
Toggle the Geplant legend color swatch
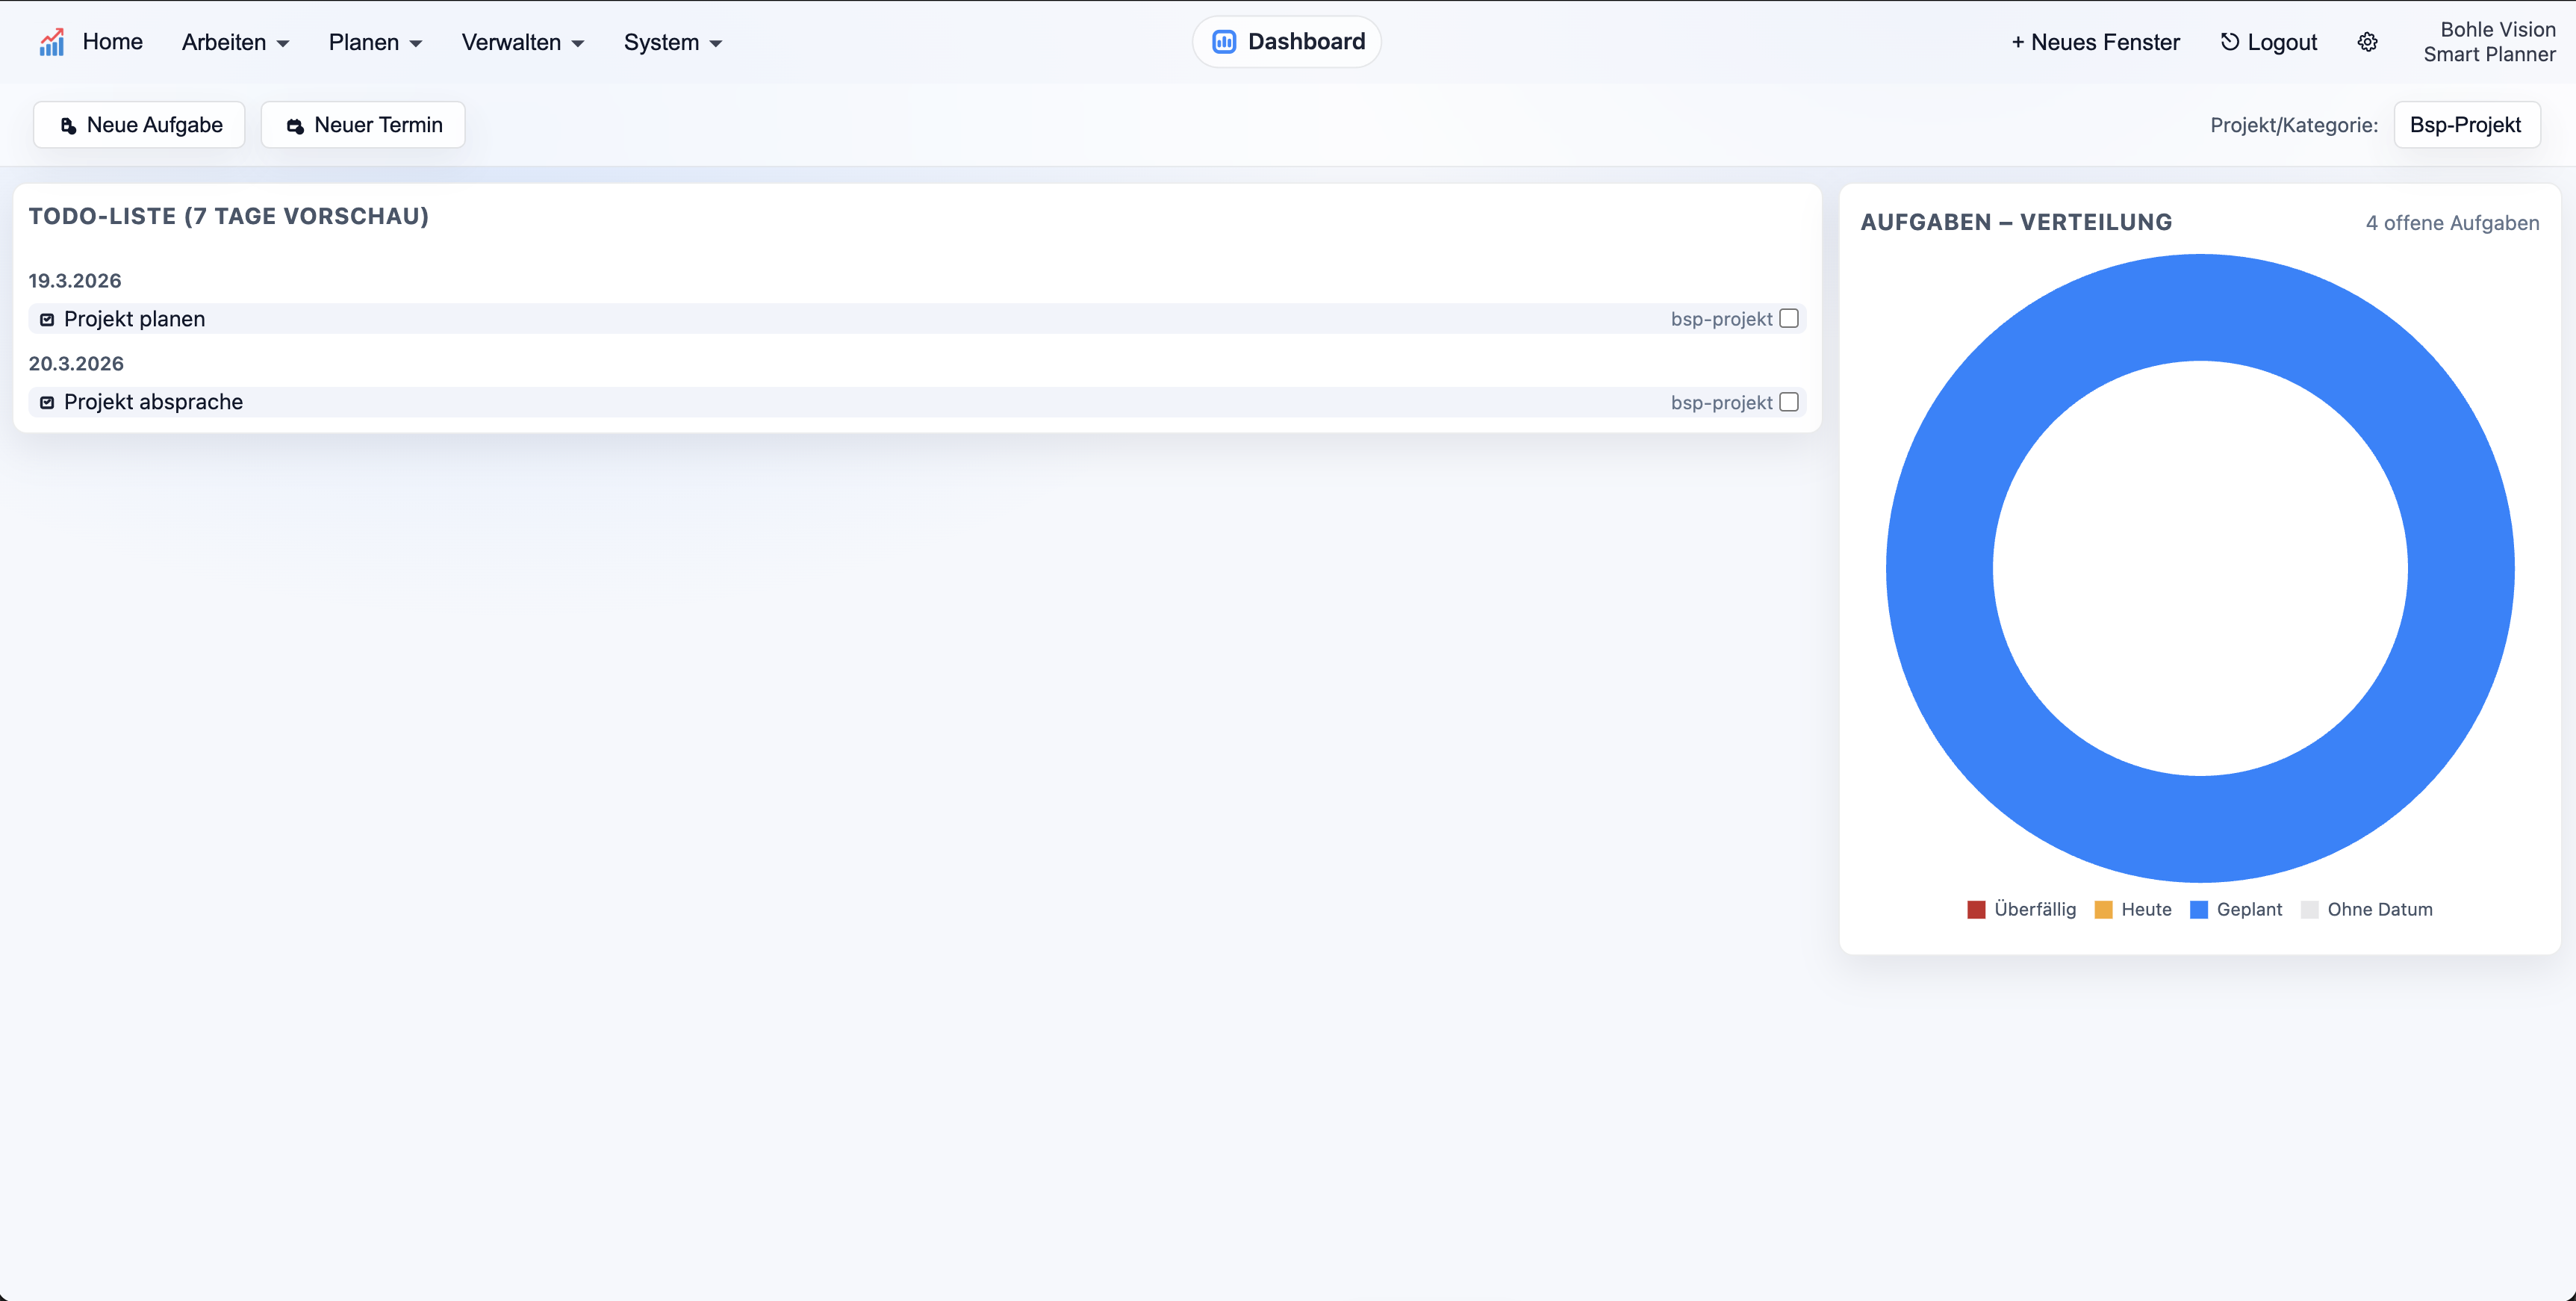click(x=2199, y=910)
